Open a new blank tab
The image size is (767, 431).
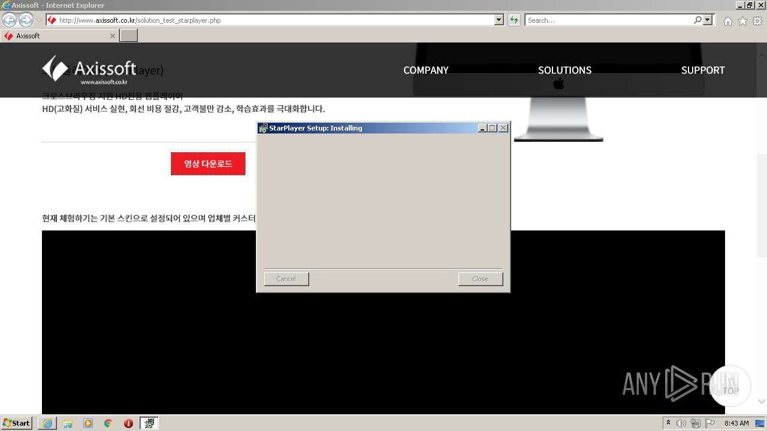tap(128, 36)
